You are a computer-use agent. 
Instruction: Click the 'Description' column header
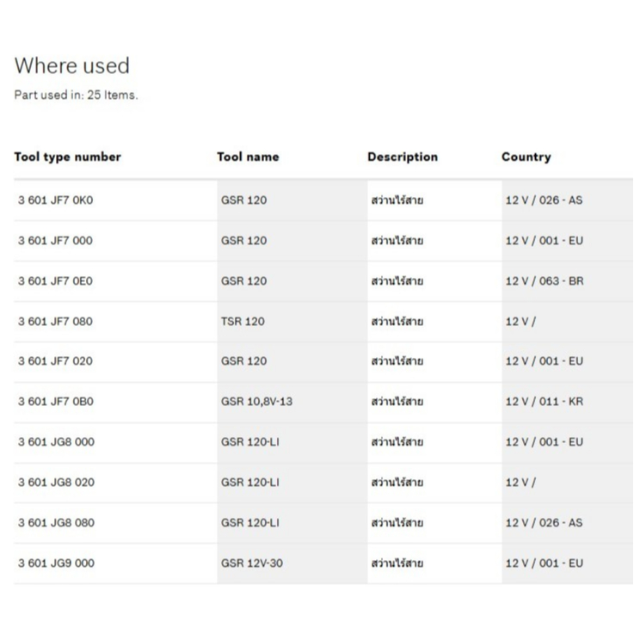403,157
